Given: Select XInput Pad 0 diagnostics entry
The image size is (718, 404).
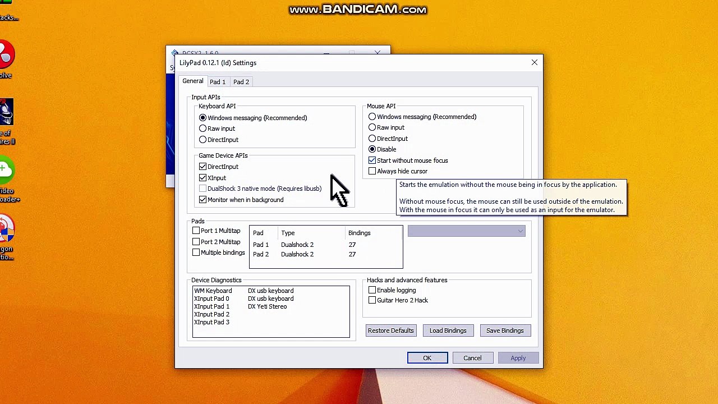Looking at the screenshot, I should point(211,299).
